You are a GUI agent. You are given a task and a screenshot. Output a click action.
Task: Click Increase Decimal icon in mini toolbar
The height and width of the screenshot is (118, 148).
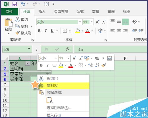(91, 65)
